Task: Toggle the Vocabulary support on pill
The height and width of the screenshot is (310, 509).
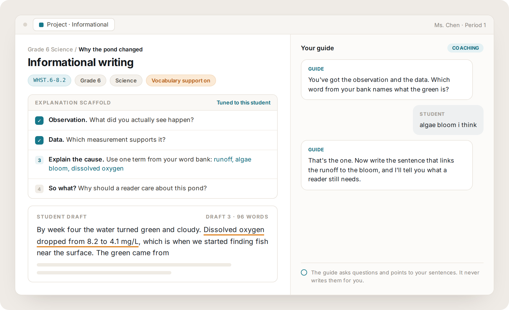Action: (181, 80)
